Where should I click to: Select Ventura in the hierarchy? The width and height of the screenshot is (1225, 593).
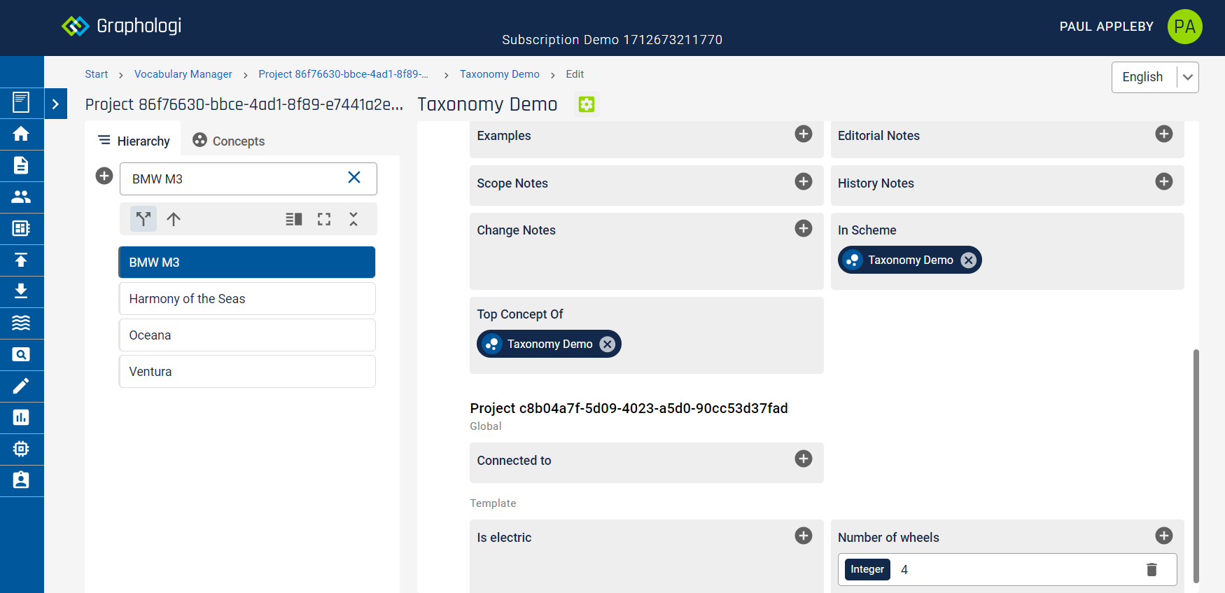point(247,372)
